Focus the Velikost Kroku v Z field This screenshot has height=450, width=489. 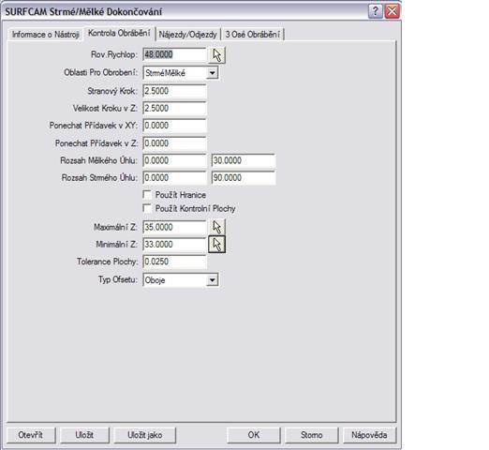pyautogui.click(x=174, y=109)
